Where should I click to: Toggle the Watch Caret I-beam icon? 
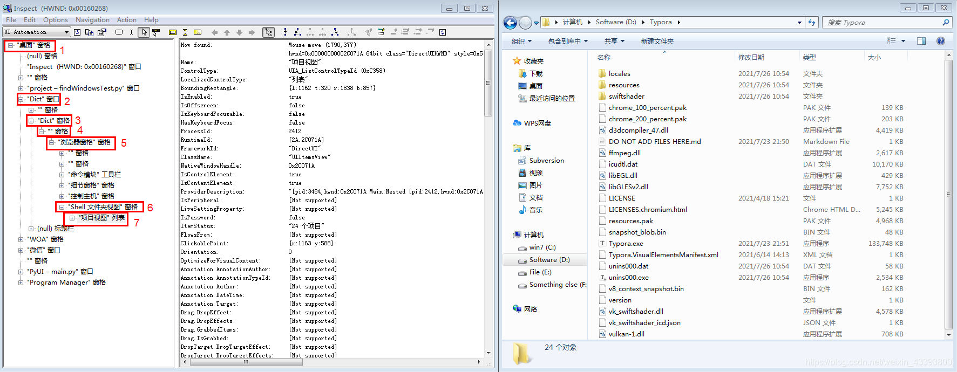tap(131, 32)
